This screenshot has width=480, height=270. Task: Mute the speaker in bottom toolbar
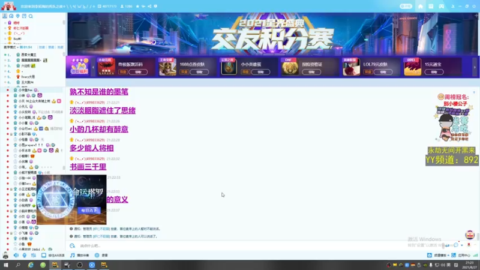tap(16, 255)
